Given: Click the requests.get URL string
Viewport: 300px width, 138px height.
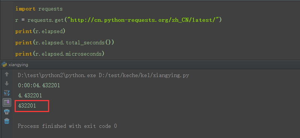Looking at the screenshot, I should (x=143, y=20).
